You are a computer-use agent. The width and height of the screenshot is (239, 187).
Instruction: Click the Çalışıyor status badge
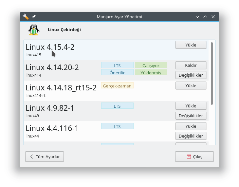point(151,65)
